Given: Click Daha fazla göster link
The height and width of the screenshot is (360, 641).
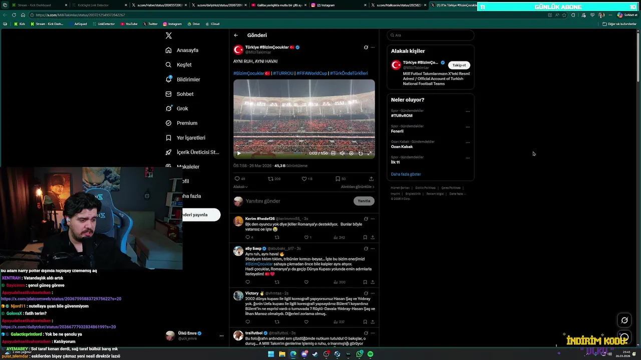Looking at the screenshot, I should (406, 174).
